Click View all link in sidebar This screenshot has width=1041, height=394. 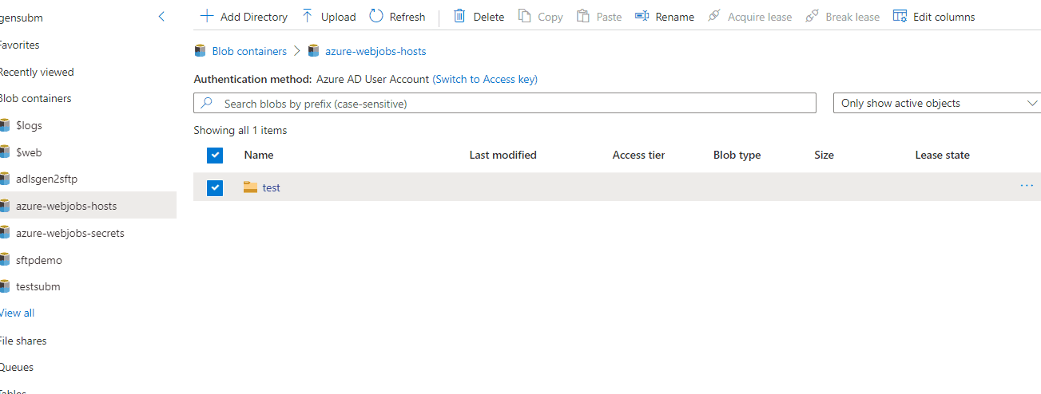17,313
